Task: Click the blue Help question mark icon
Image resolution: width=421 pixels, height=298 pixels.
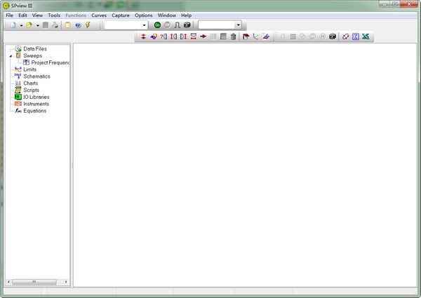Action: (78, 25)
